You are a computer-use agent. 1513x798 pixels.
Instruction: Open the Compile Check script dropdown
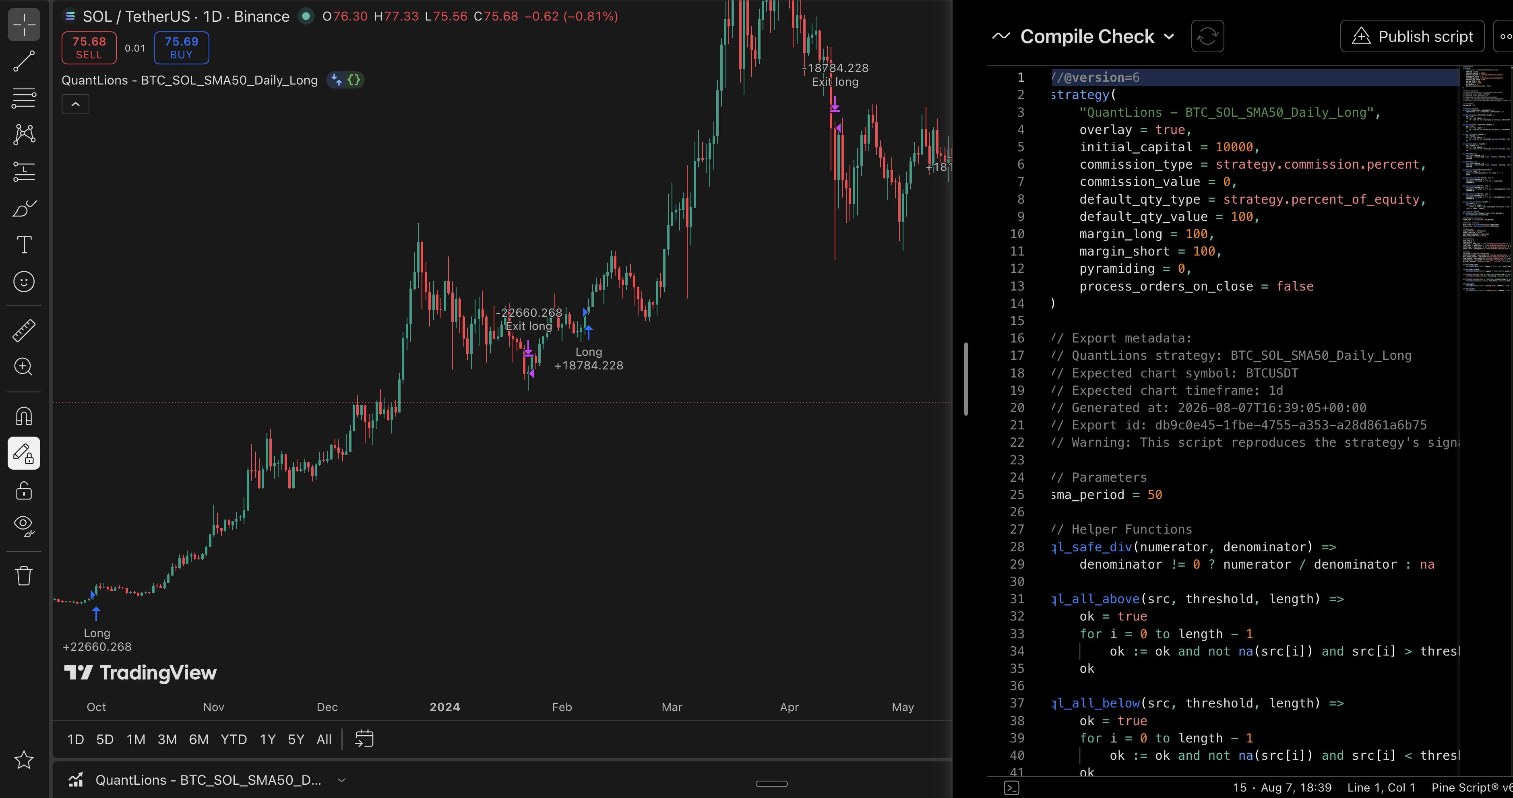pyautogui.click(x=1169, y=36)
